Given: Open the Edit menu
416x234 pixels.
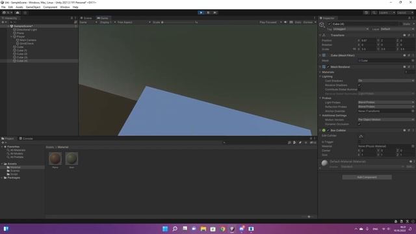Looking at the screenshot, I should pyautogui.click(x=10, y=7).
